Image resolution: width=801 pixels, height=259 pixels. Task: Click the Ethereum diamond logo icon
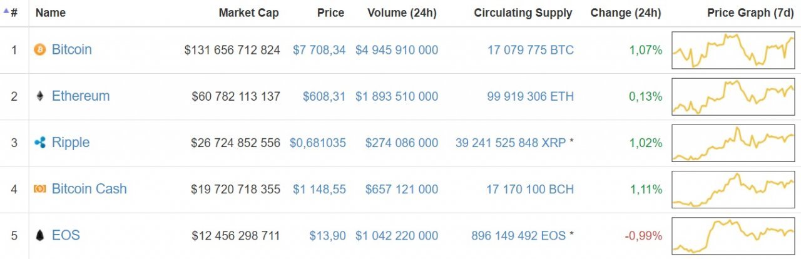40,96
